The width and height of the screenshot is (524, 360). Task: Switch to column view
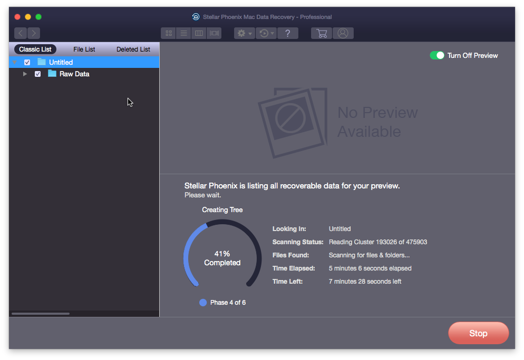point(199,33)
